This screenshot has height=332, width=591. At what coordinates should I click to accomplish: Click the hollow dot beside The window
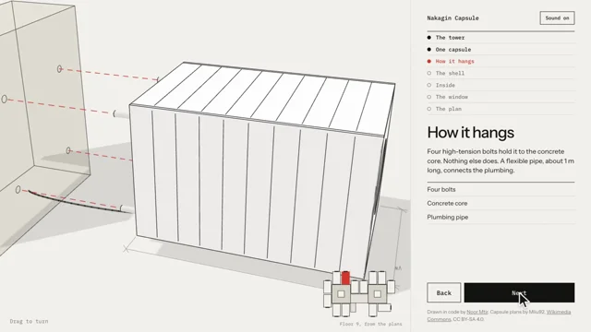coord(428,97)
